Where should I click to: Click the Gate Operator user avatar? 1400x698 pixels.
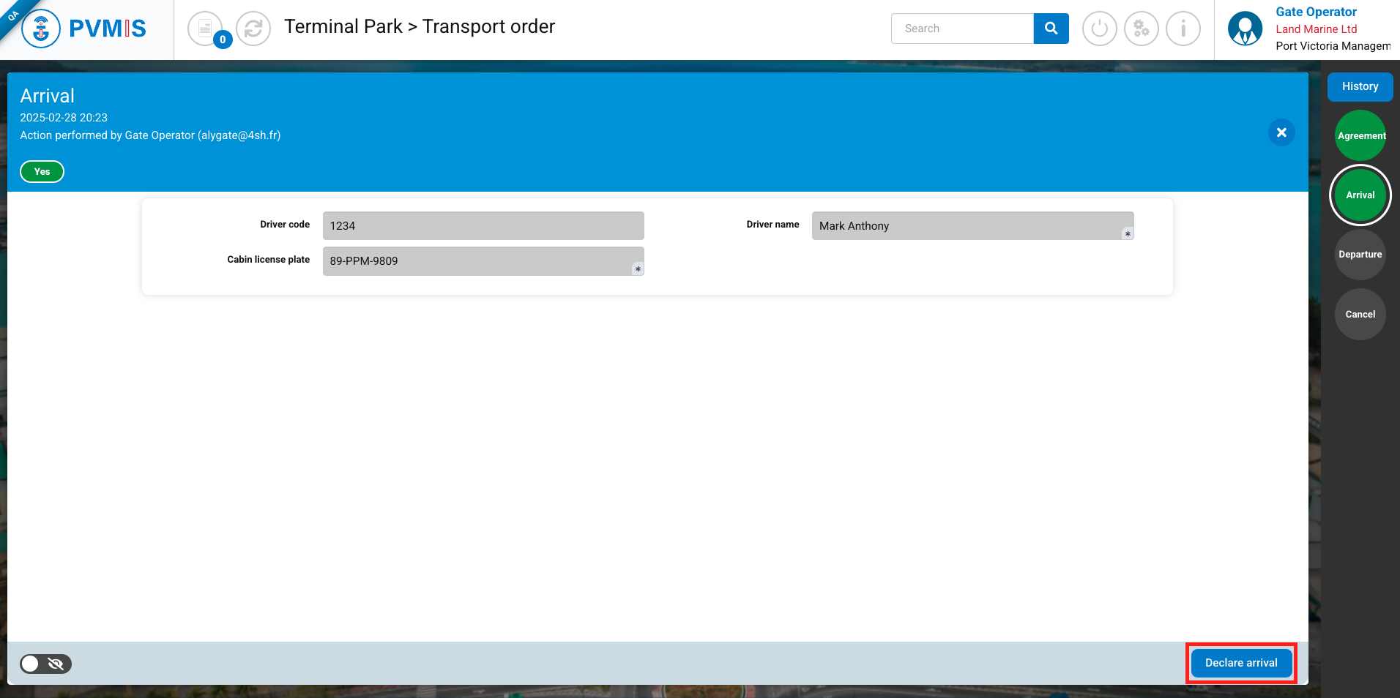click(1245, 29)
